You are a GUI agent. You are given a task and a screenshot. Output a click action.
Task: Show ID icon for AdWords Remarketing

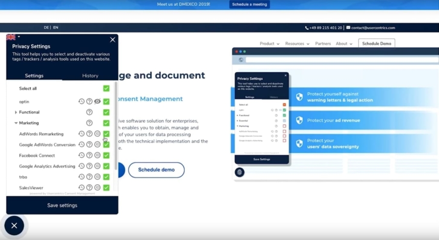pos(98,134)
